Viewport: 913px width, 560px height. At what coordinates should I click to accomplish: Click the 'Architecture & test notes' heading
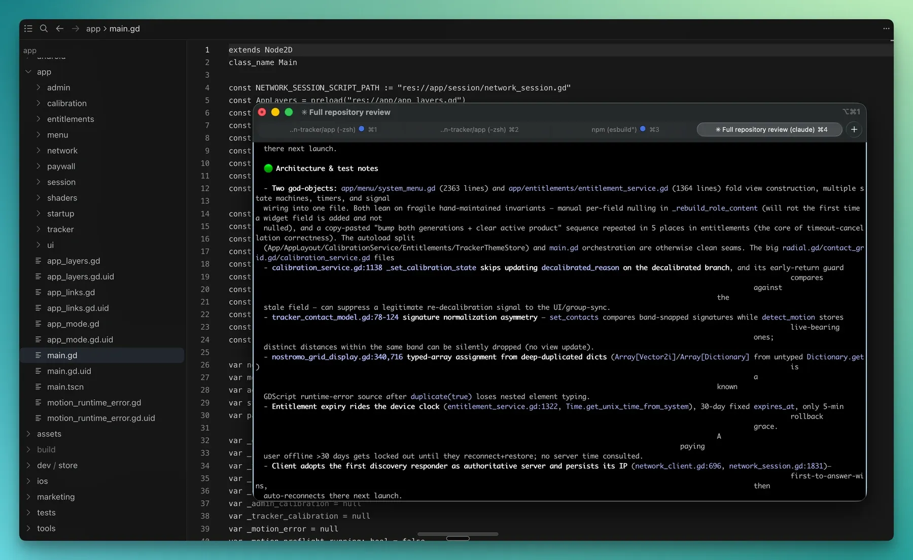pyautogui.click(x=327, y=168)
